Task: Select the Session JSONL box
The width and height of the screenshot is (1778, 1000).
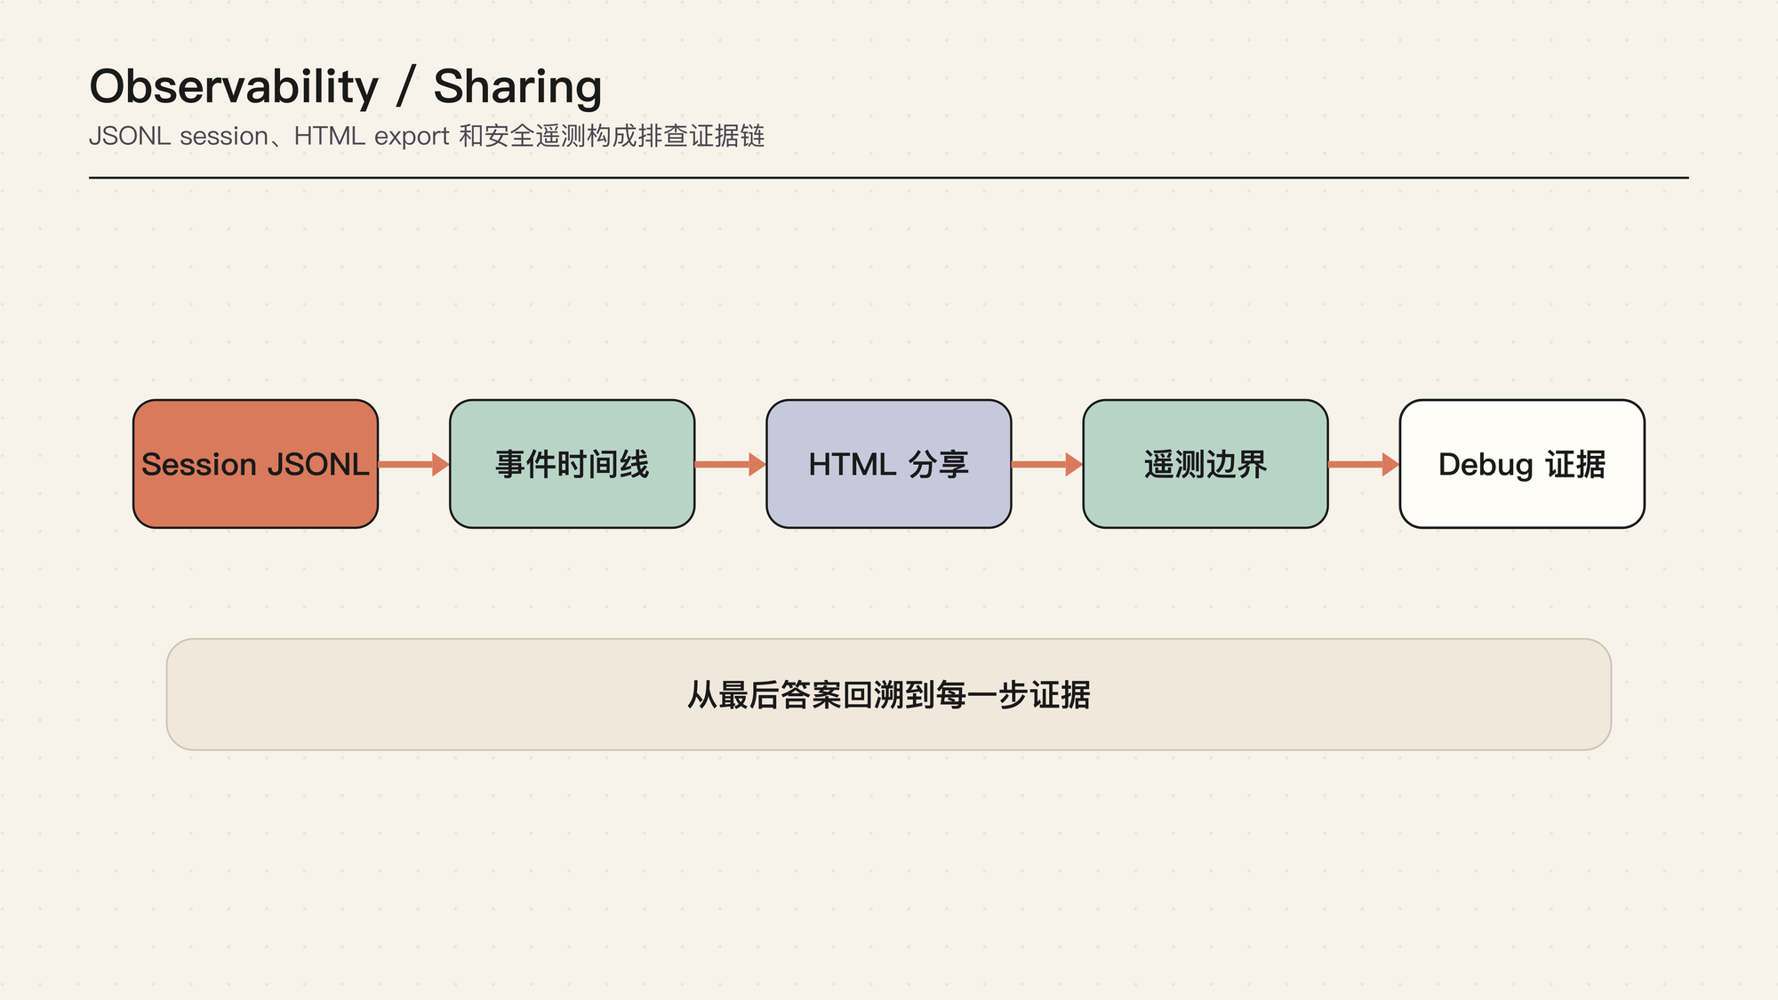Action: pyautogui.click(x=255, y=464)
